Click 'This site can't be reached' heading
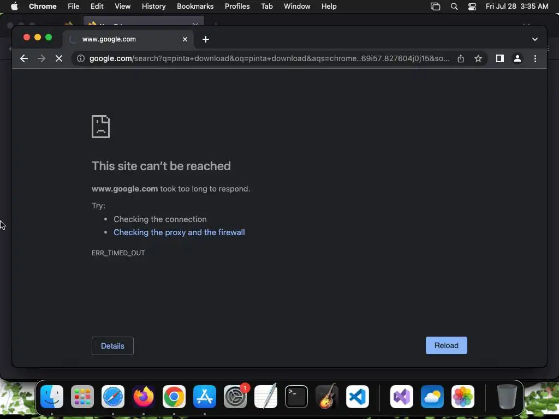This screenshot has width=559, height=419. [161, 166]
